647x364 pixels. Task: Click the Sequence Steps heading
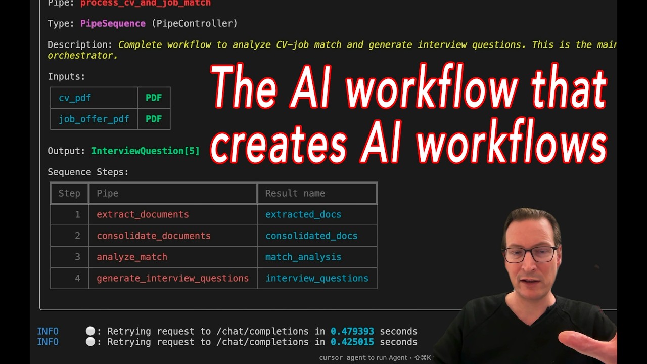click(88, 172)
